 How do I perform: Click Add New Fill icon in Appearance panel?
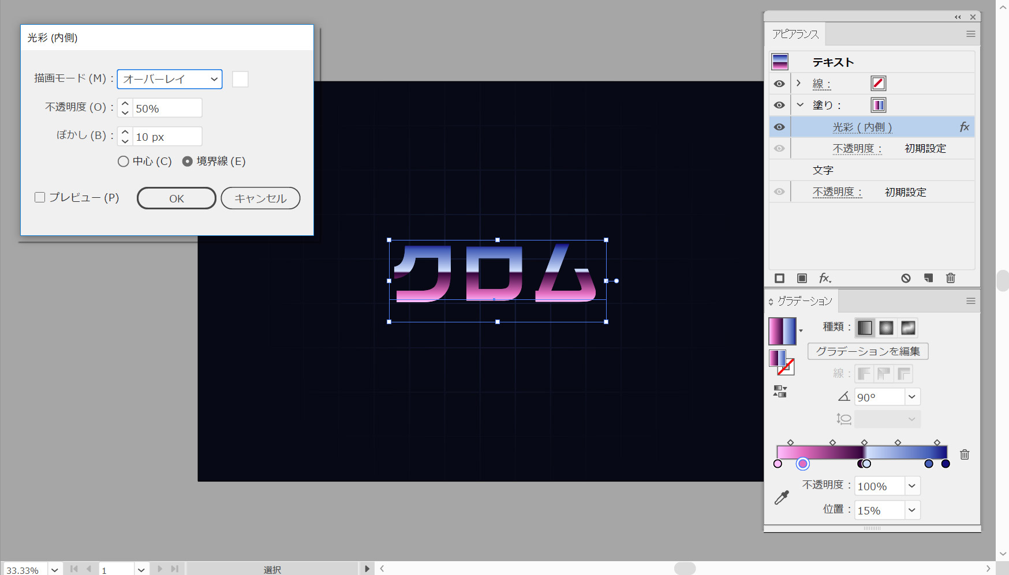[x=802, y=279]
